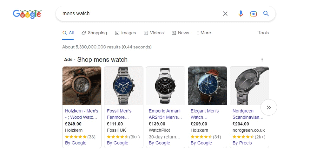Click the Nordgreen Scandinavian watch image
Viewport: 310px width, 159px height.
(x=249, y=86)
